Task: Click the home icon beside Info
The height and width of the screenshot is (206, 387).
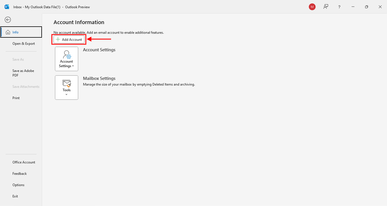Action: point(8,32)
